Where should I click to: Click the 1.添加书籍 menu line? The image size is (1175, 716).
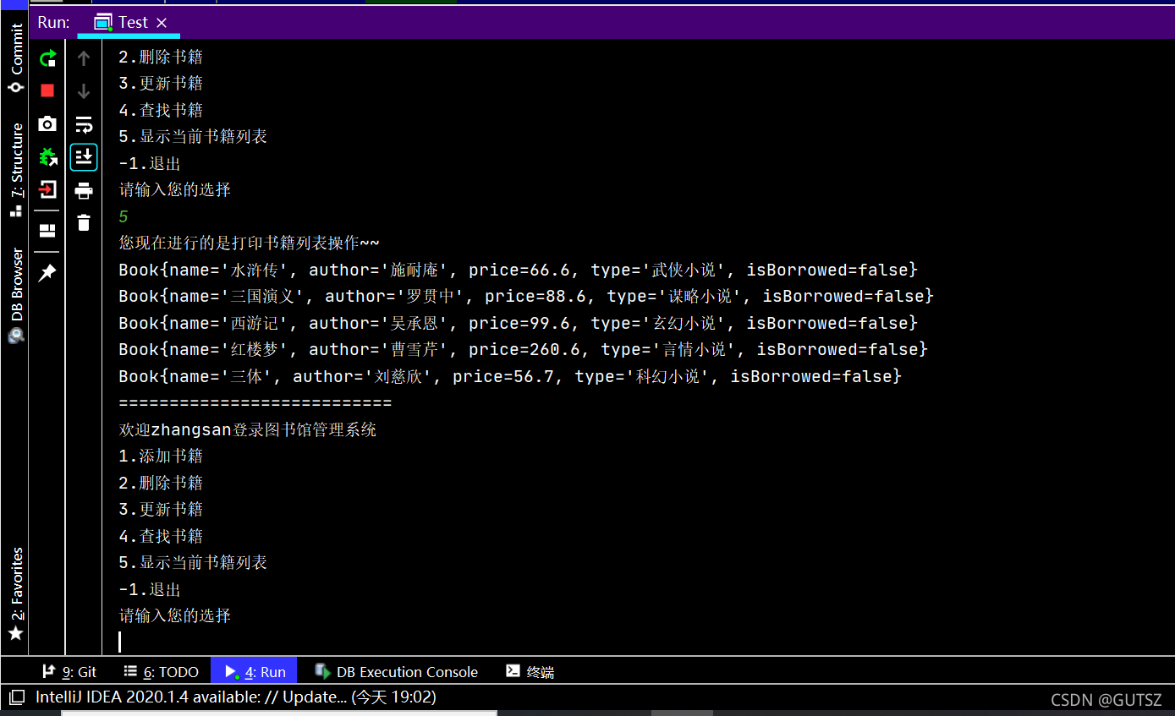161,456
